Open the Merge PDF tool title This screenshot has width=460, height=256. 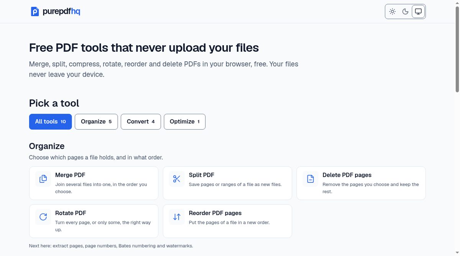(70, 175)
